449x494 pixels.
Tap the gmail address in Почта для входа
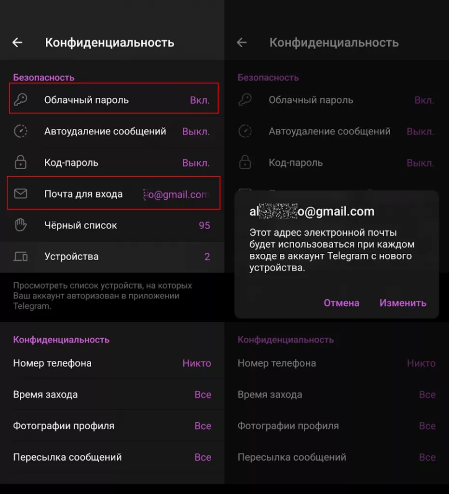tap(177, 194)
